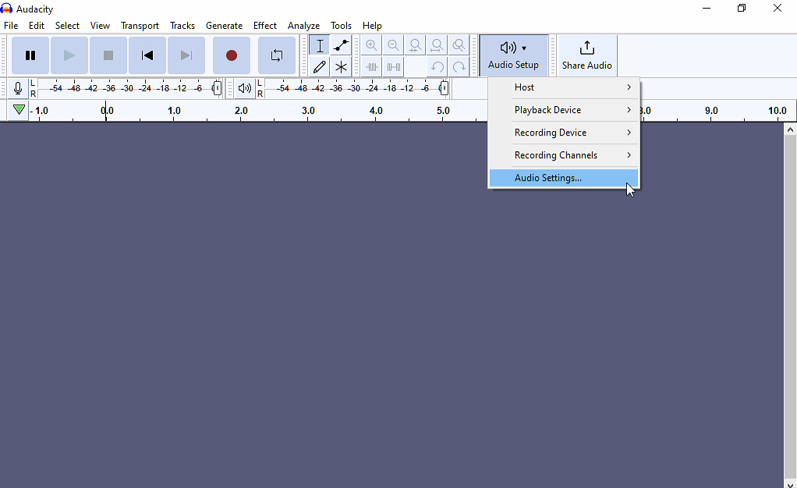Click the vertical scrollbar up arrow

click(x=790, y=129)
